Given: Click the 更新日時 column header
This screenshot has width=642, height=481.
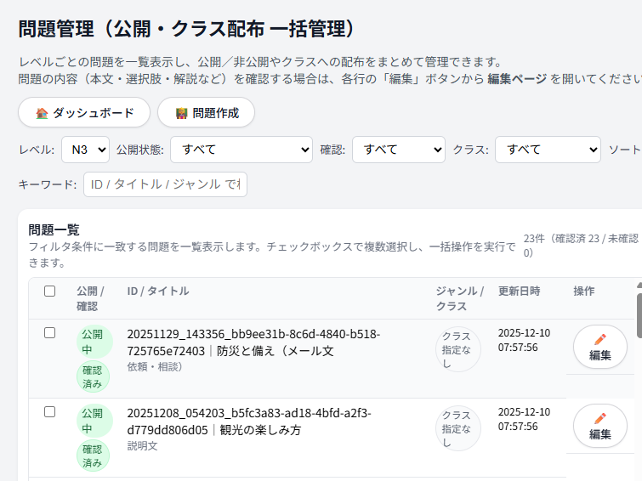Looking at the screenshot, I should [520, 291].
